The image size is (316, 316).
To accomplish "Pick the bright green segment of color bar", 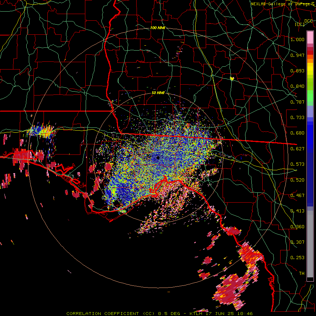I will pyautogui.click(x=310, y=96).
